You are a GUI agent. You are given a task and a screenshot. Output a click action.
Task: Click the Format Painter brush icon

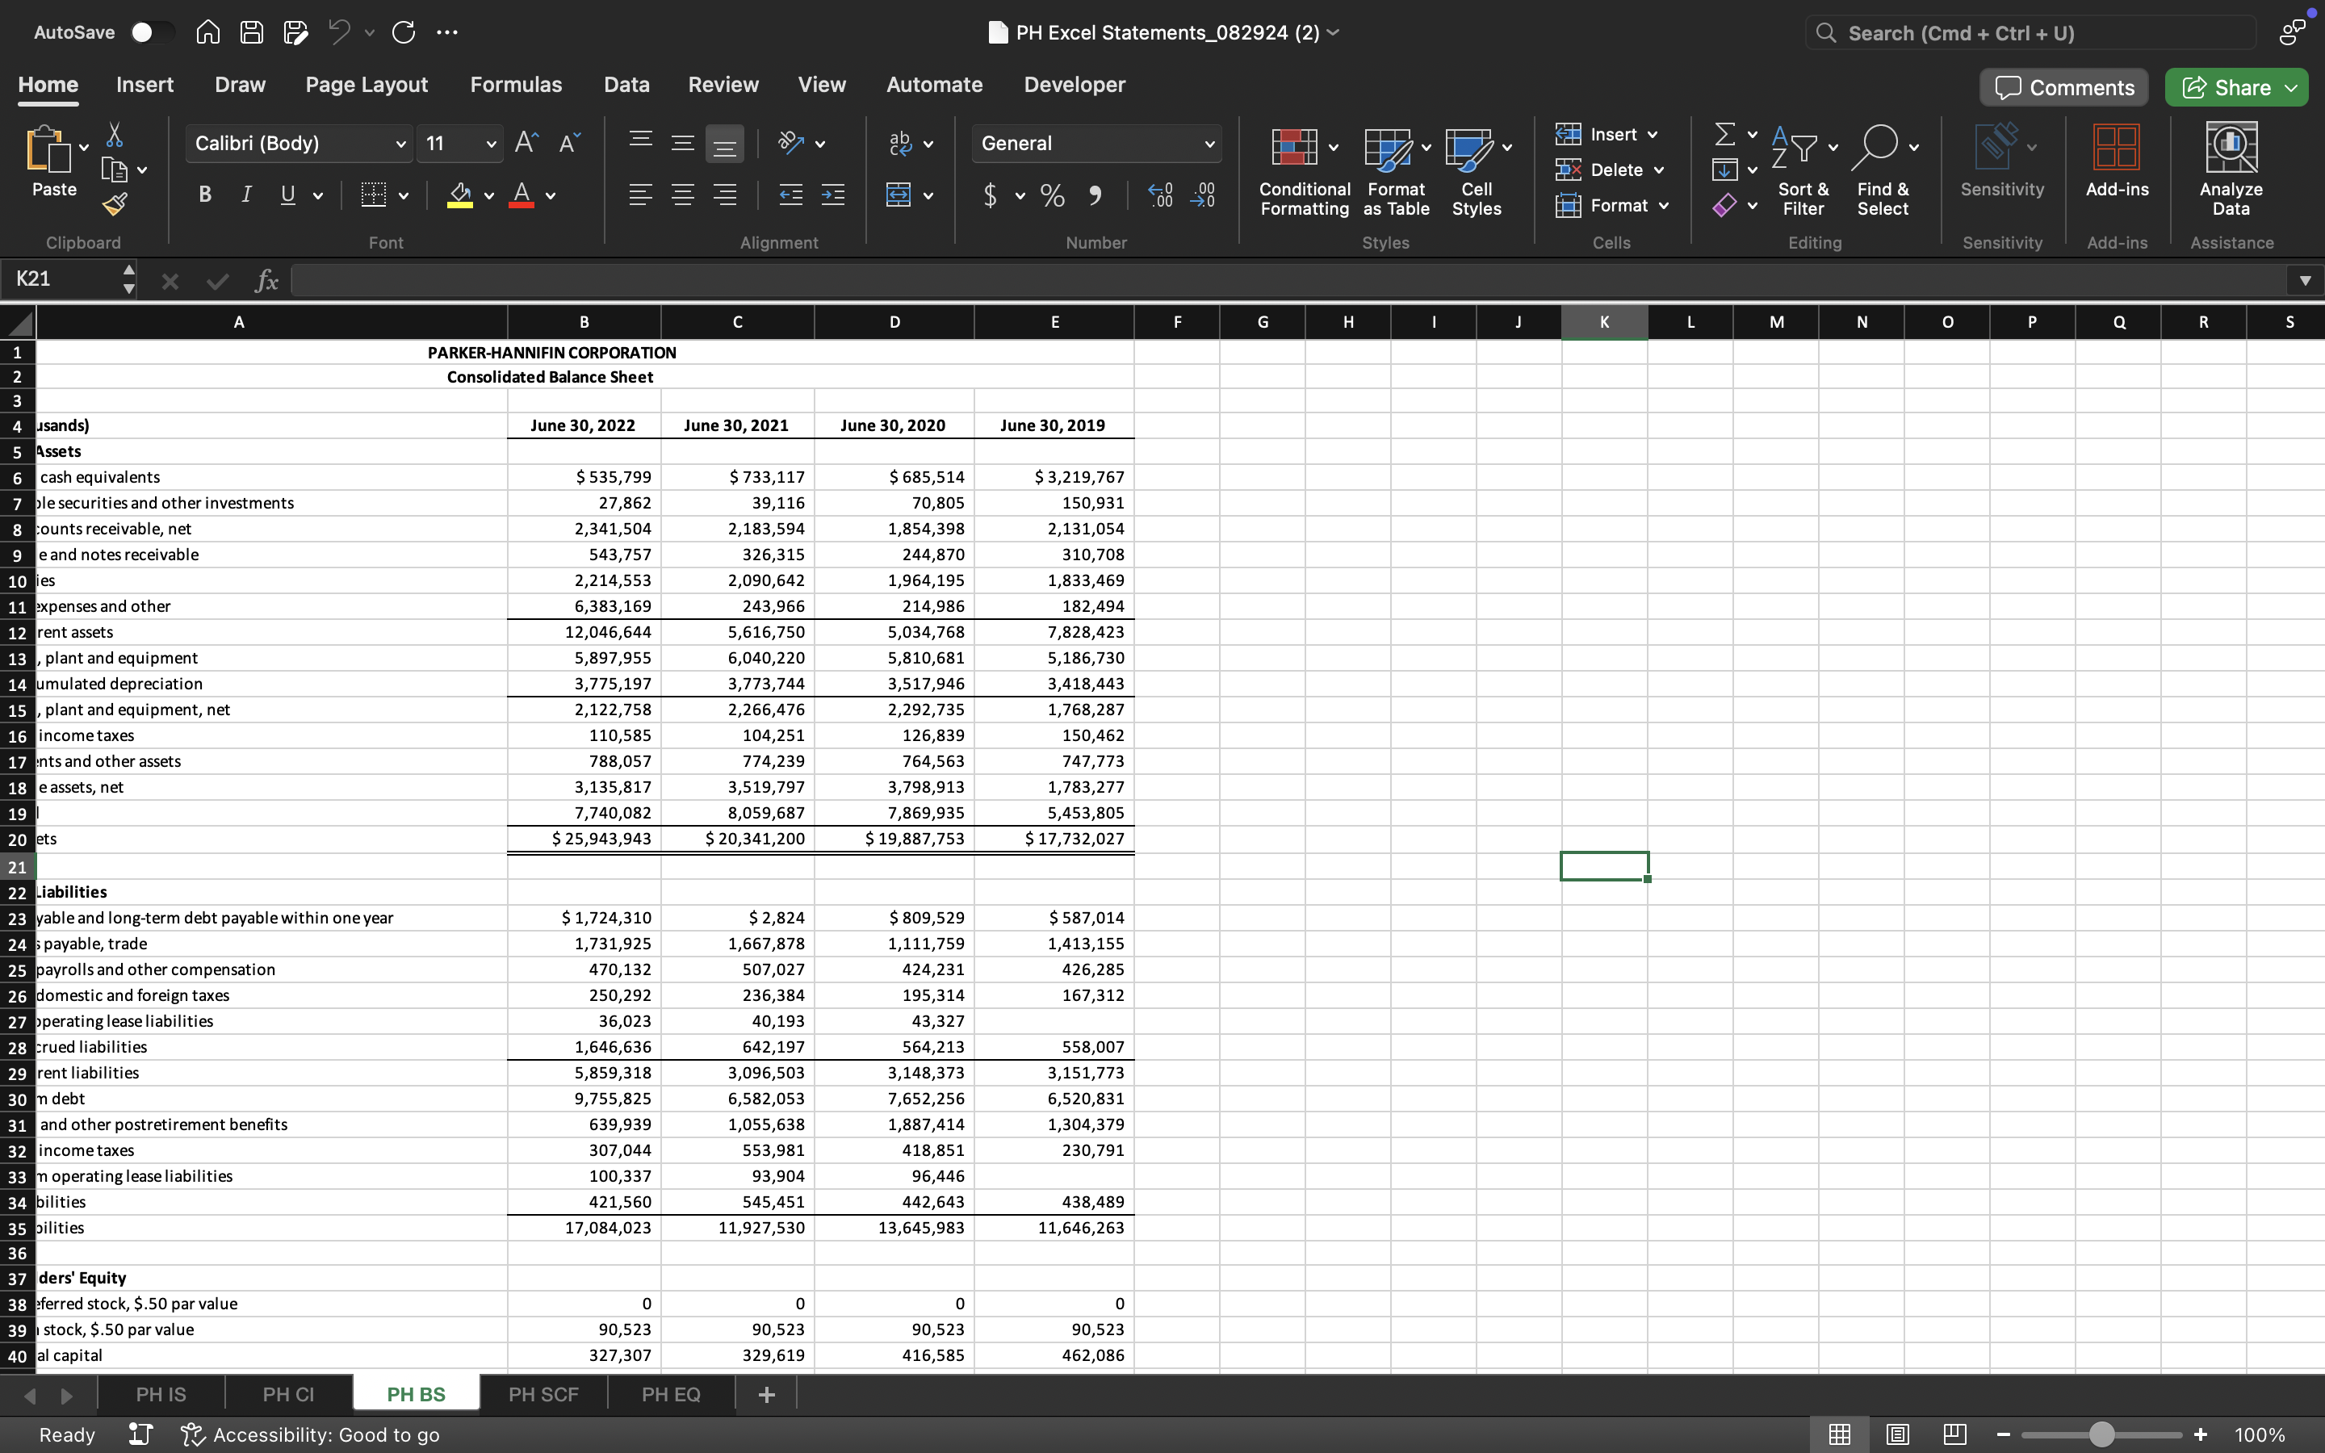115,203
